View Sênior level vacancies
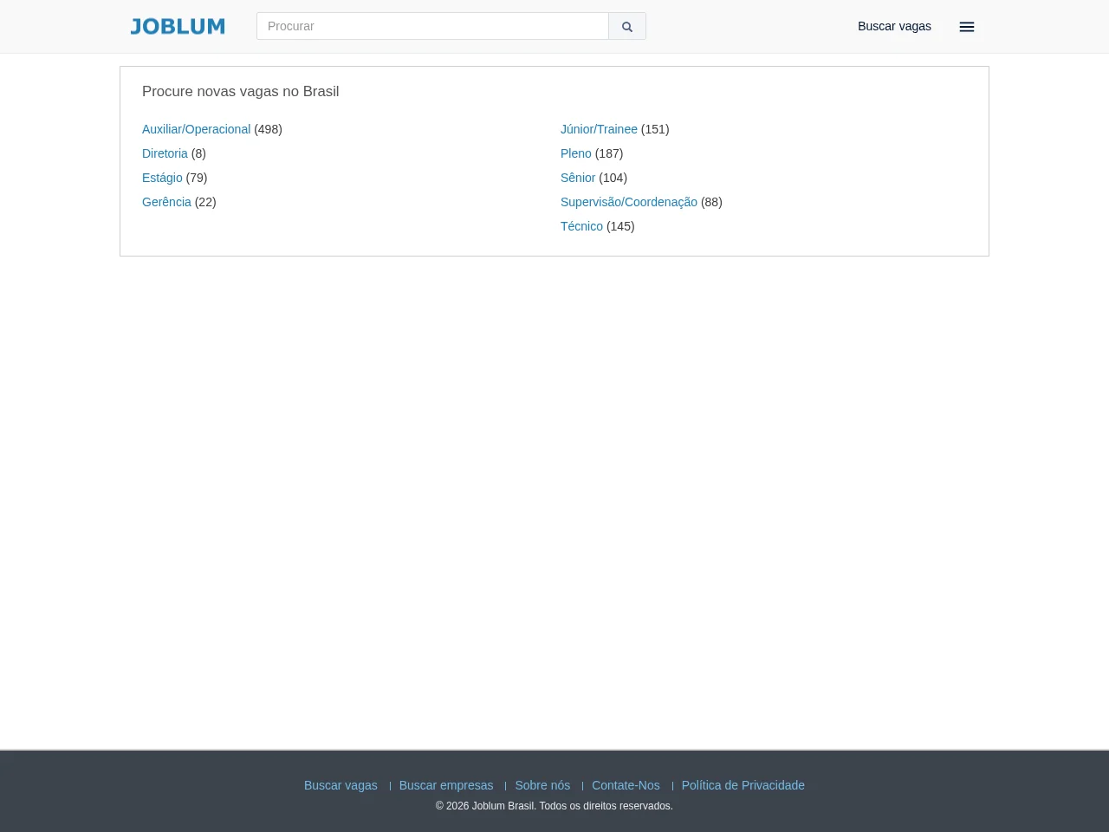Image resolution: width=1109 pixels, height=832 pixels. click(x=578, y=178)
